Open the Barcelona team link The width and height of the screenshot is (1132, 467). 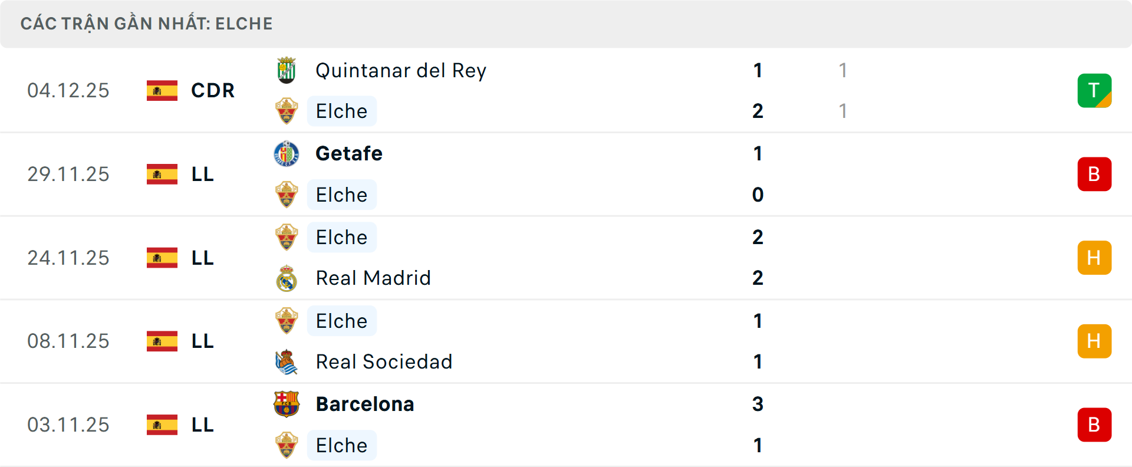click(365, 404)
